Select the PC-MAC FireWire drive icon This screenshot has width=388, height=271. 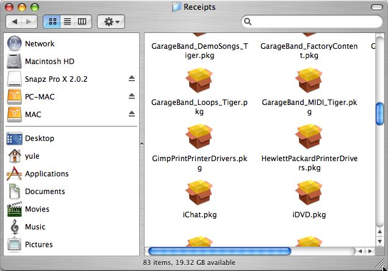pyautogui.click(x=15, y=97)
